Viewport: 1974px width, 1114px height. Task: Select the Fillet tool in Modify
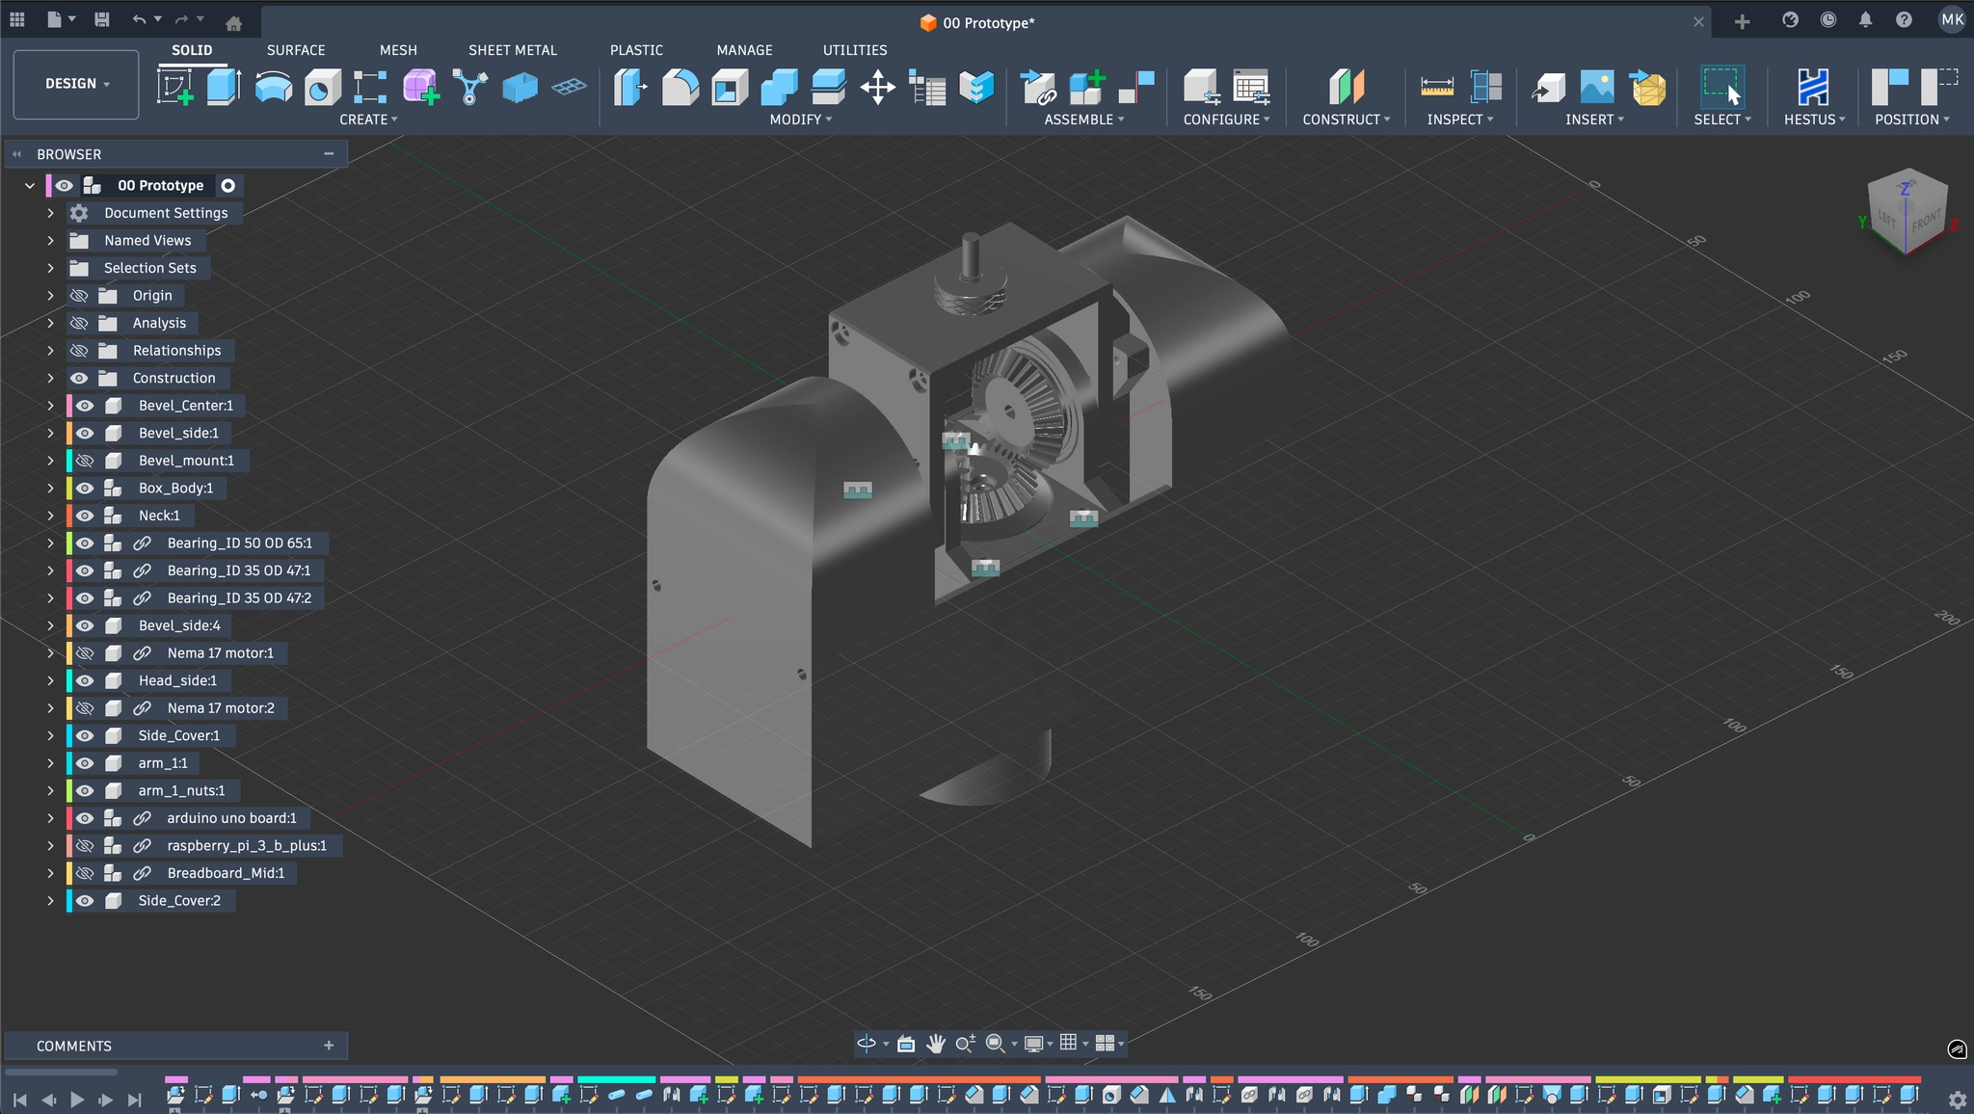point(680,87)
